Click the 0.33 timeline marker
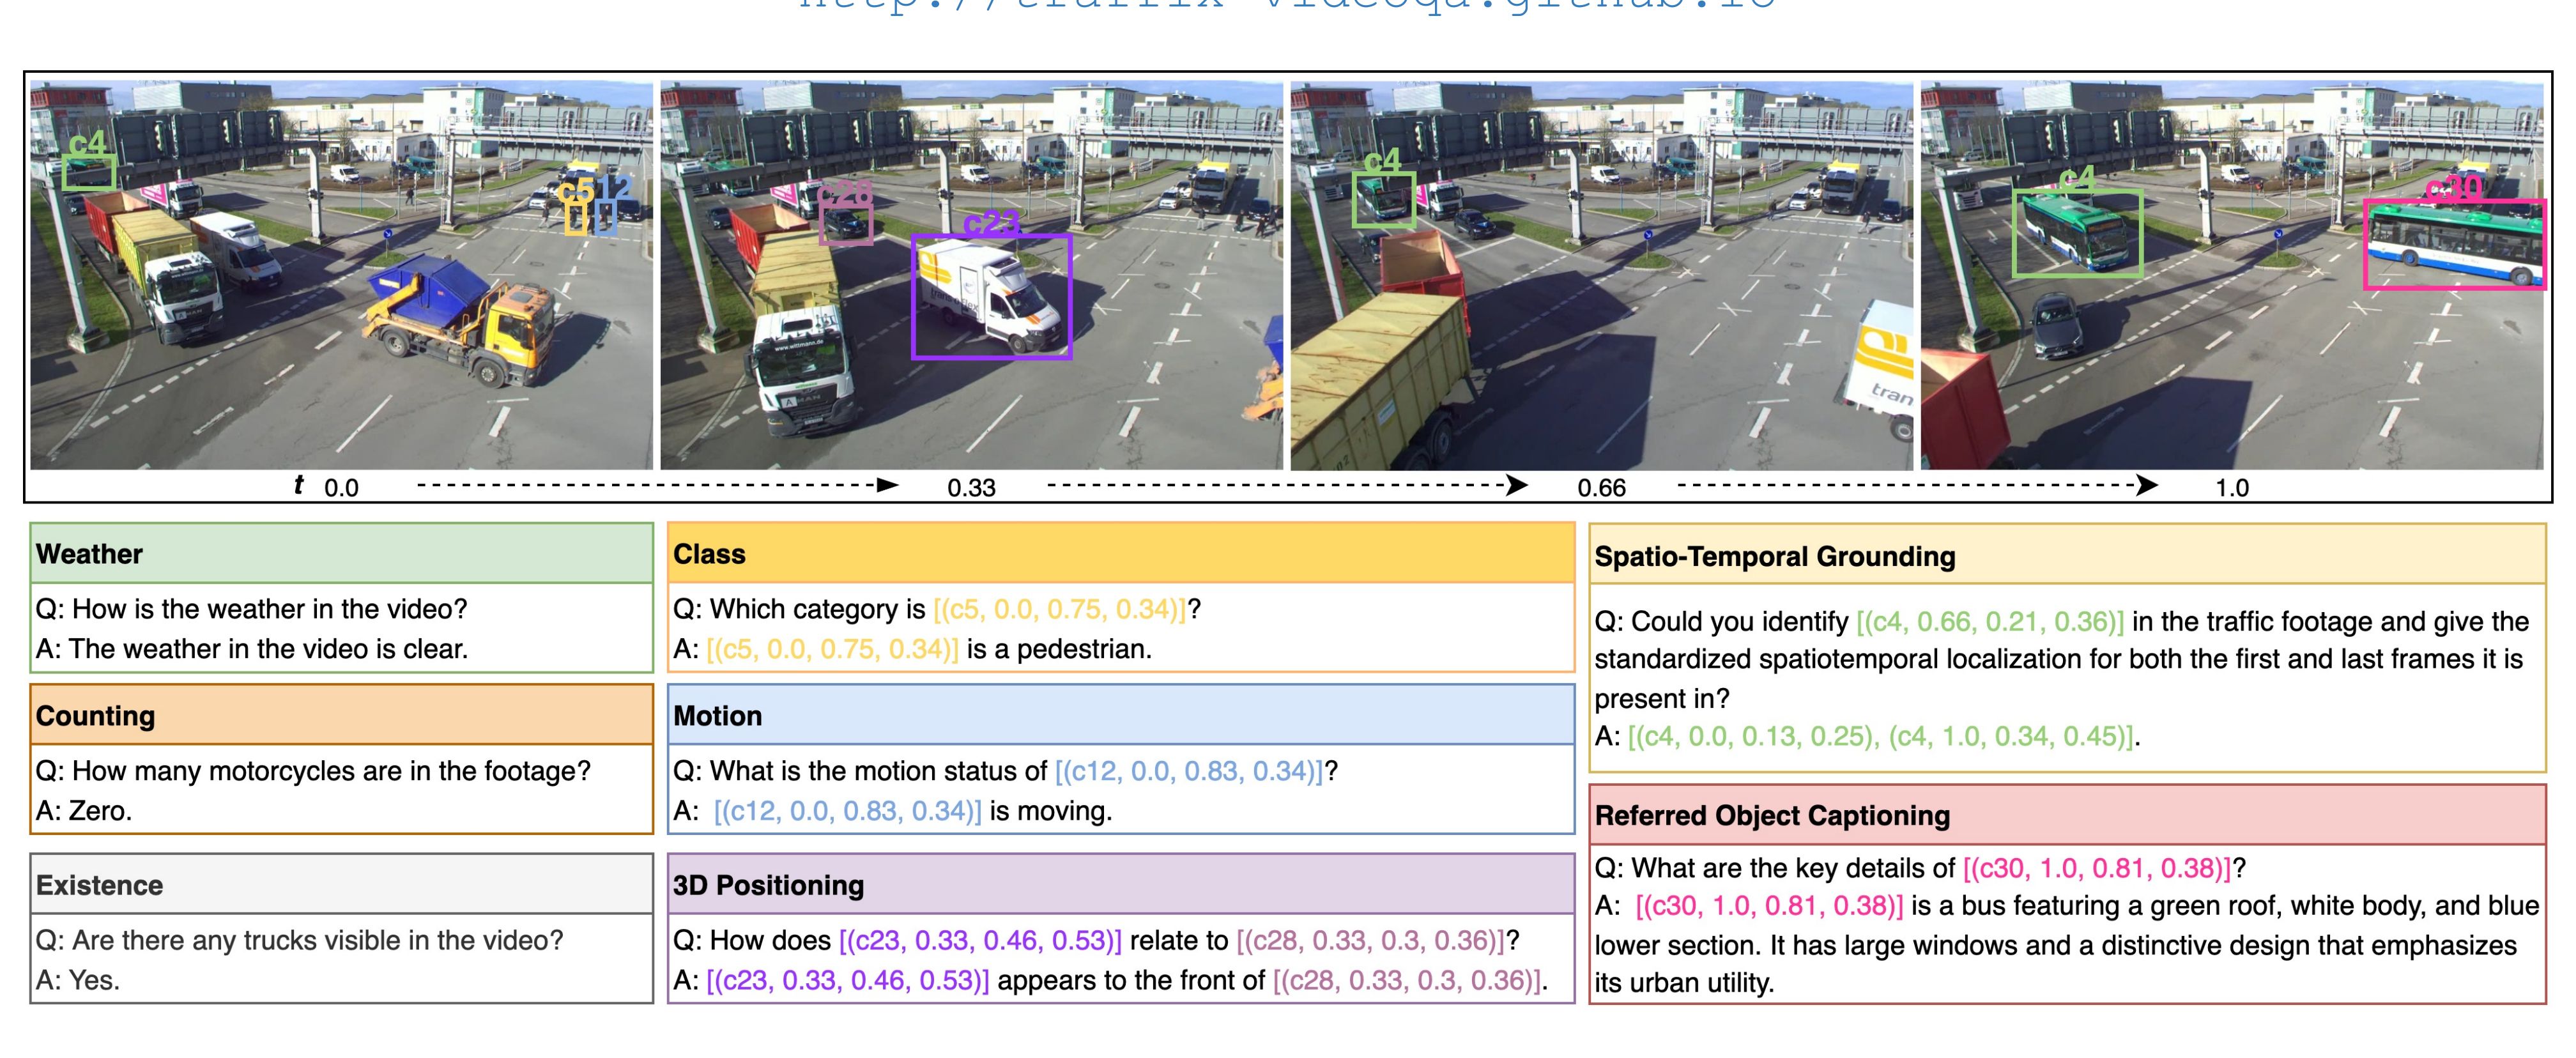 [x=971, y=488]
